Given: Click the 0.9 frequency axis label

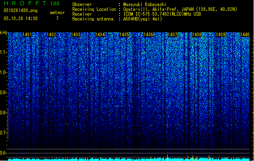Looking at the screenshot, I should 4,93.
